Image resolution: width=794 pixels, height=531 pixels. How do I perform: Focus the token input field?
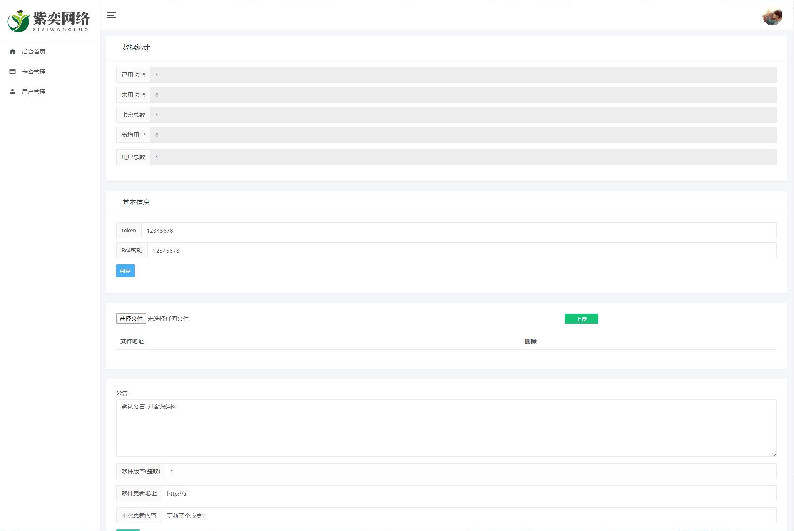(459, 230)
